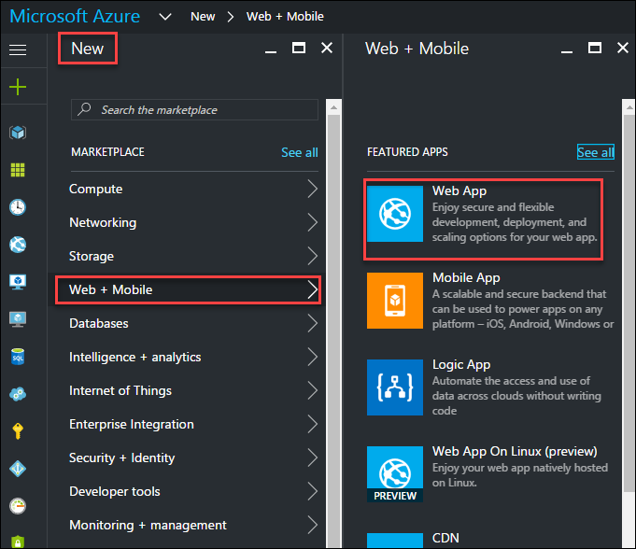Open Virtual machines classic monitor icon
This screenshot has width=636, height=549.
(x=18, y=282)
